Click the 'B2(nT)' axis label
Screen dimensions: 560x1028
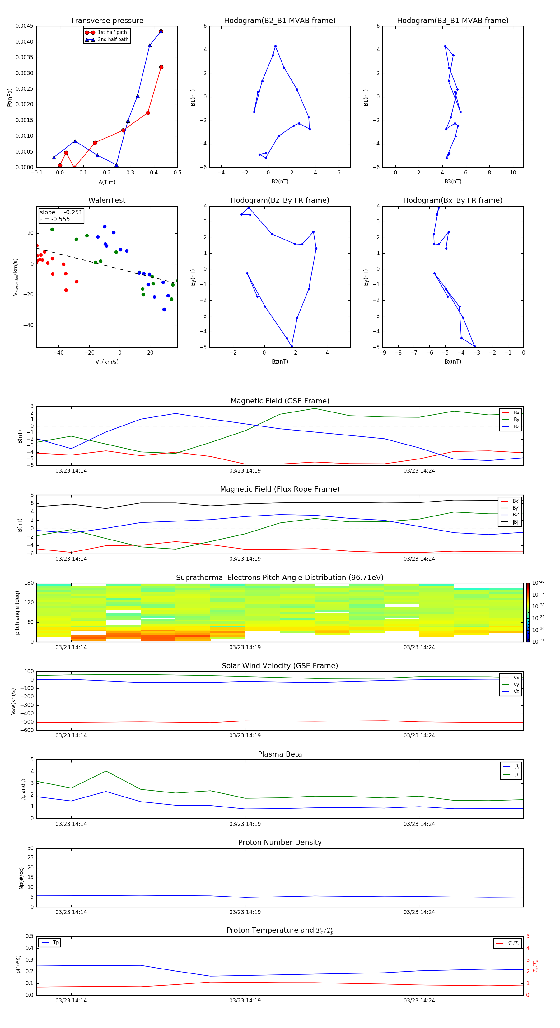point(280,182)
